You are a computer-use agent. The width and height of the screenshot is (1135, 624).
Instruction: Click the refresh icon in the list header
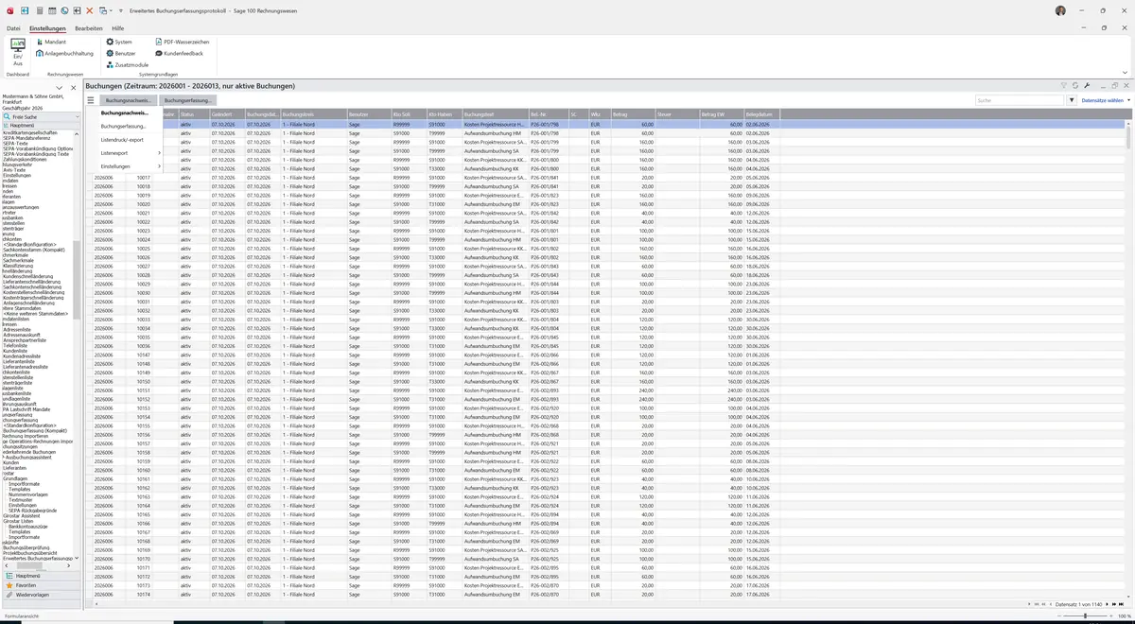1075,85
